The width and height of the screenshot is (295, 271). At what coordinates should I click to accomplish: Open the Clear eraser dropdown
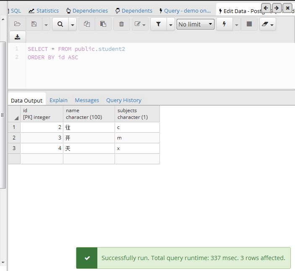tap(268, 24)
